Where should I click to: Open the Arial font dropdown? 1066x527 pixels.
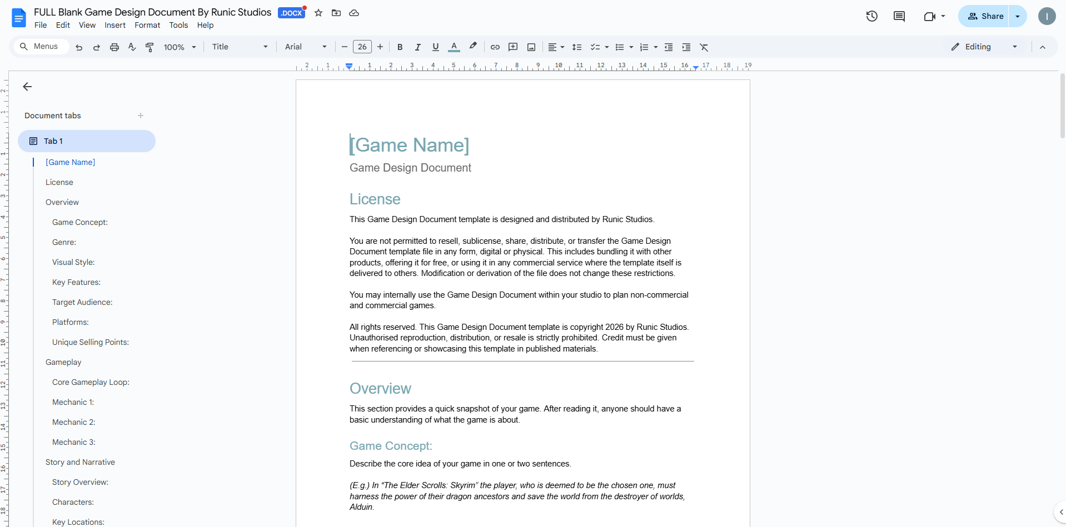coord(306,47)
